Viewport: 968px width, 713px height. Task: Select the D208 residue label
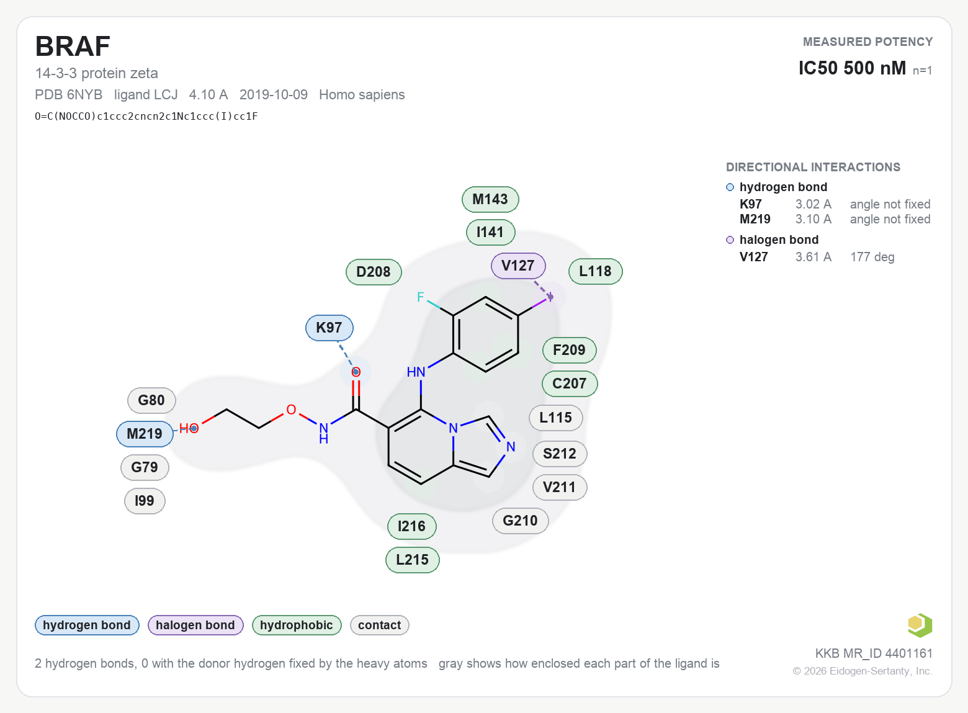(x=374, y=272)
